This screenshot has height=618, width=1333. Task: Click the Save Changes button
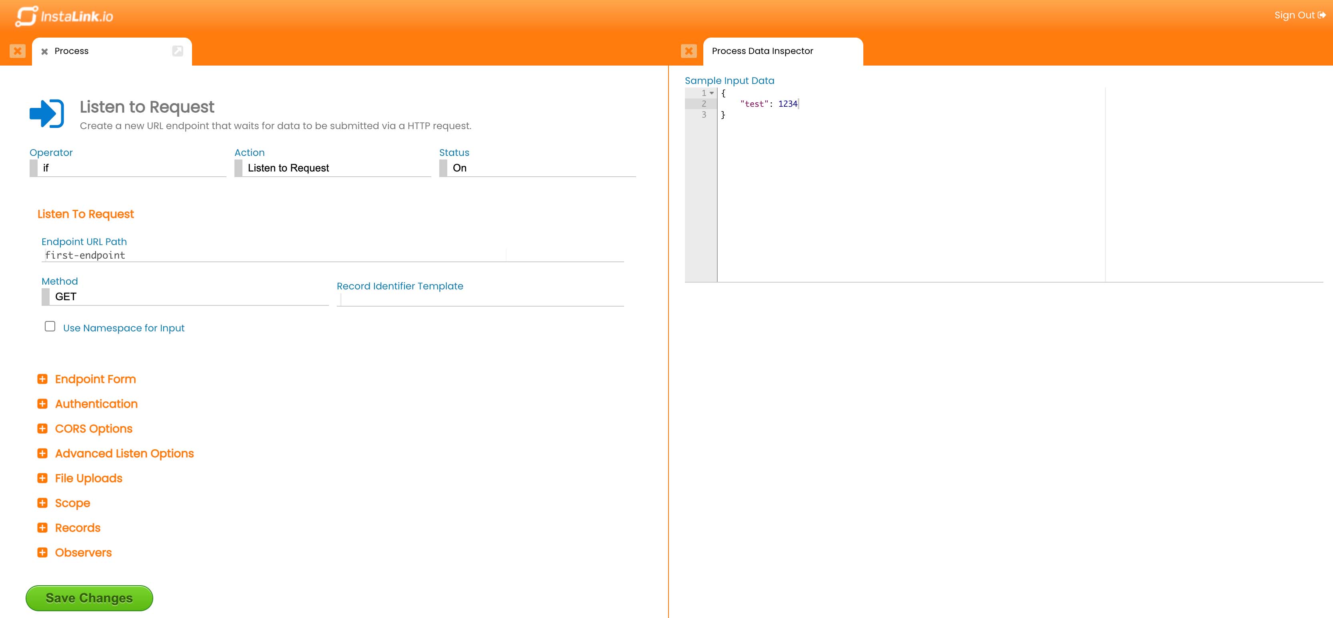pos(89,598)
